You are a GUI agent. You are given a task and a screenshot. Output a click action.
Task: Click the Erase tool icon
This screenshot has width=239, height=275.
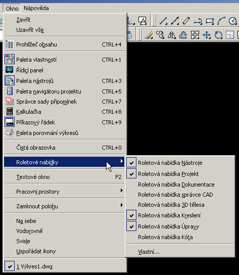pyautogui.click(x=149, y=35)
